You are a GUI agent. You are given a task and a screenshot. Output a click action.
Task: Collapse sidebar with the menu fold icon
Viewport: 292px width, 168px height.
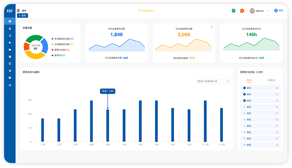18,11
